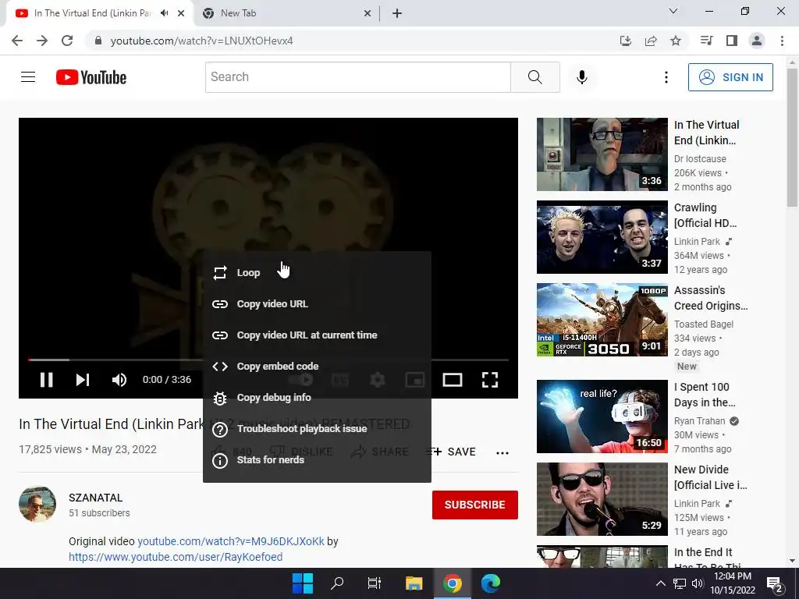This screenshot has width=799, height=599.
Task: Open Chrome profile avatar
Action: [x=757, y=41]
